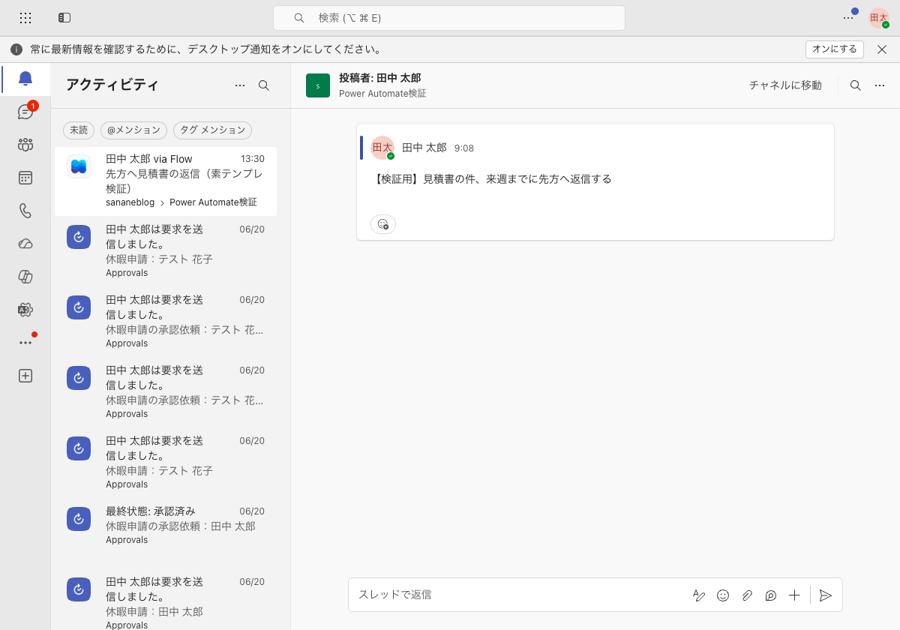The height and width of the screenshot is (630, 900).
Task: Open the Calls phone icon in sidebar
Action: [x=25, y=211]
